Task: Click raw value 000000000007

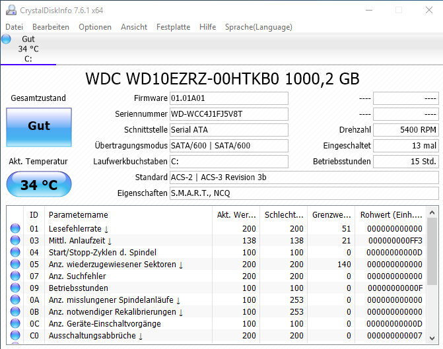Action: click(395, 335)
